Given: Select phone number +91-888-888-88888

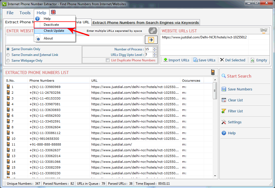Looking at the screenshot, I should [x=45, y=144].
